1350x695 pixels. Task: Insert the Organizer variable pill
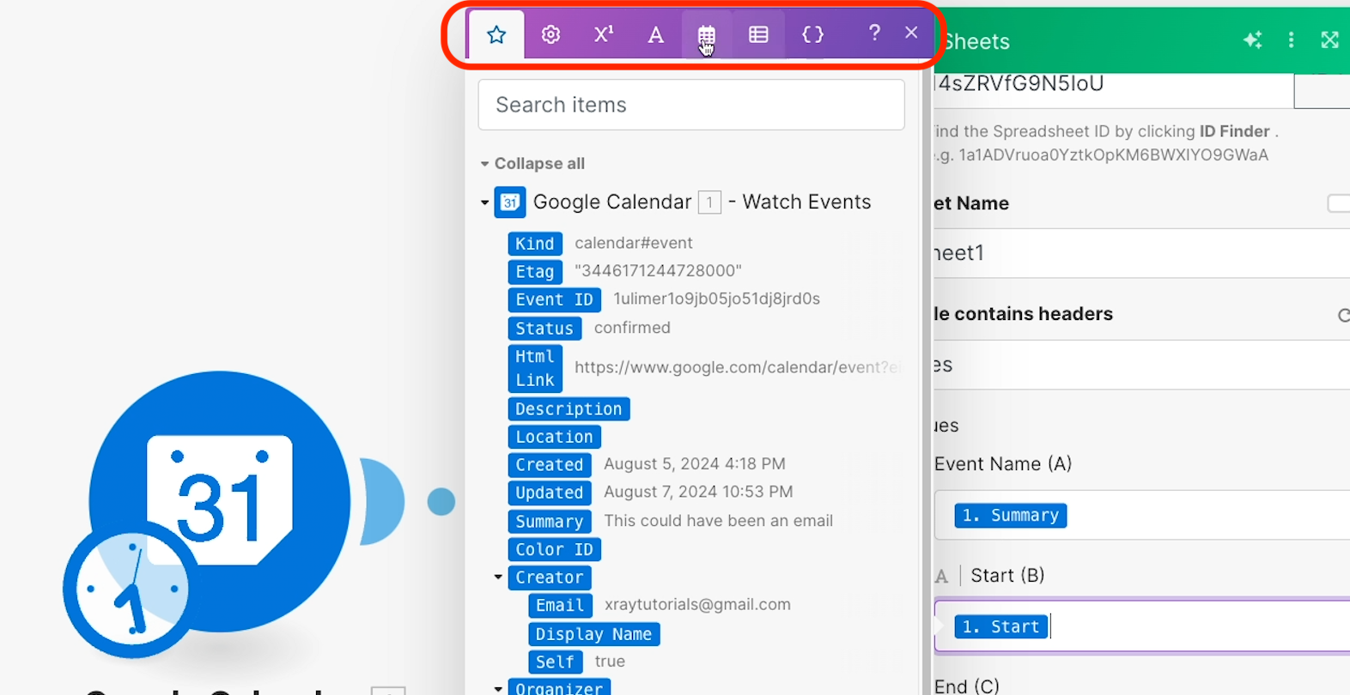coord(559,687)
